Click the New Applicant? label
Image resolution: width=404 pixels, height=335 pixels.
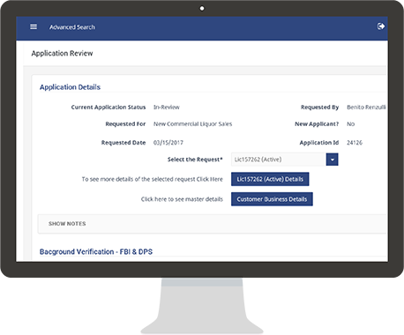pyautogui.click(x=317, y=123)
